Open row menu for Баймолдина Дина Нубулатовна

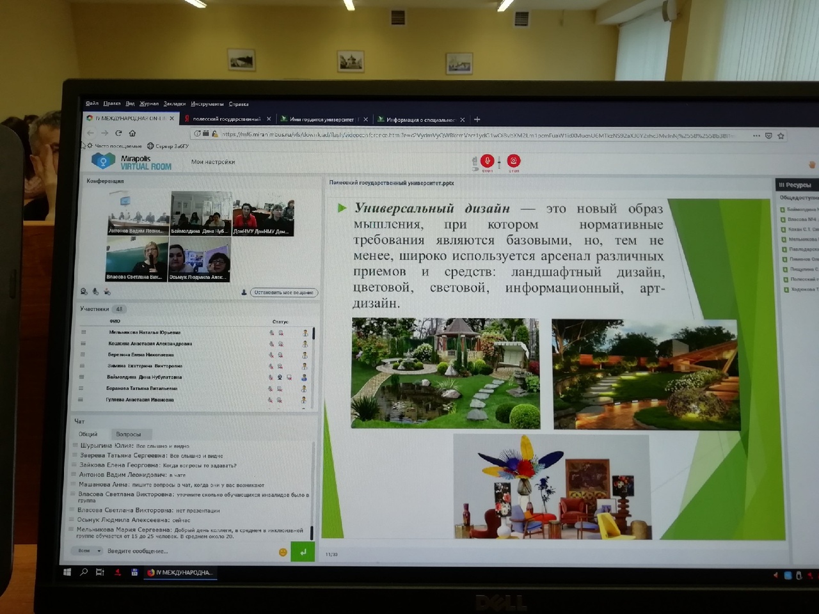coord(81,377)
